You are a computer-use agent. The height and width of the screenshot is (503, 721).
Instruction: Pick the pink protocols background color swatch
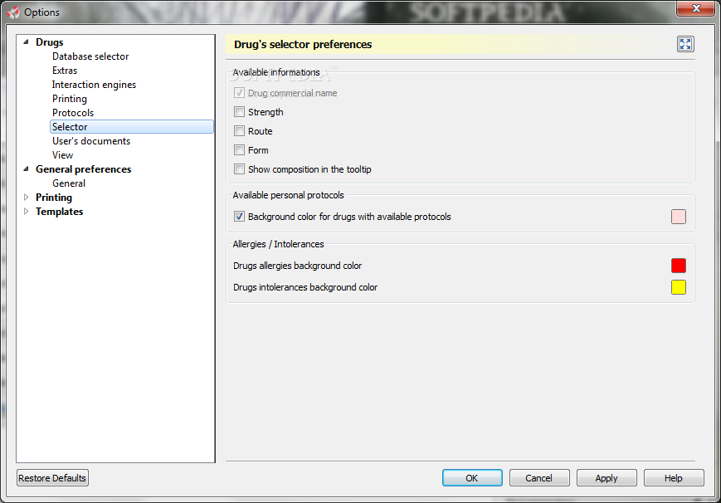(678, 217)
